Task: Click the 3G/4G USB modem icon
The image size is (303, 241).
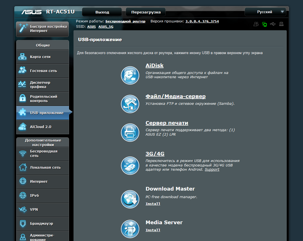Action: 130,166
